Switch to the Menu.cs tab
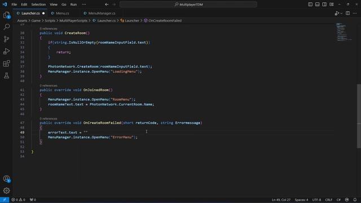Image resolution: width=361 pixels, height=203 pixels. [x=62, y=14]
